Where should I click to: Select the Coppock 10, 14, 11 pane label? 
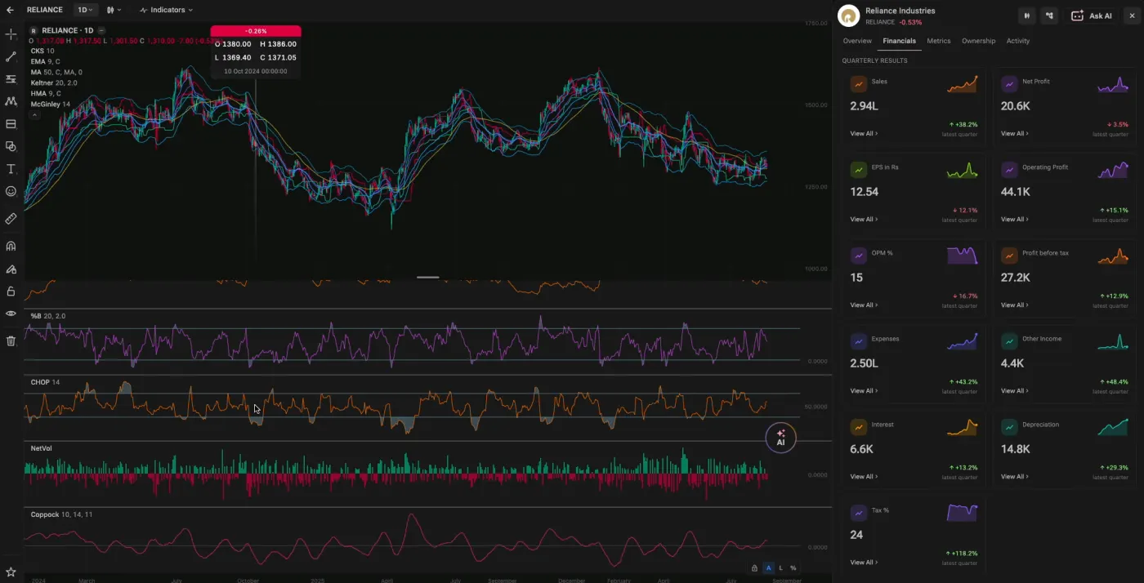(61, 514)
